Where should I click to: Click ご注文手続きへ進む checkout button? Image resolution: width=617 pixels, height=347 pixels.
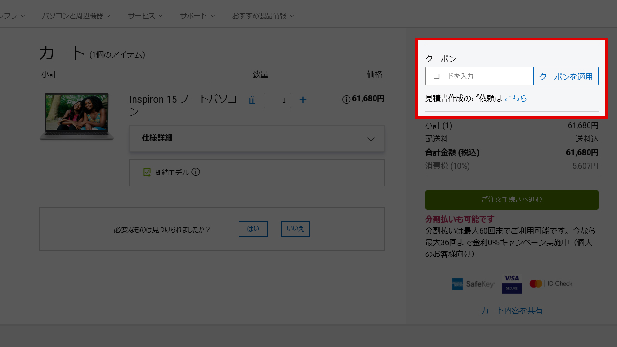coord(512,200)
